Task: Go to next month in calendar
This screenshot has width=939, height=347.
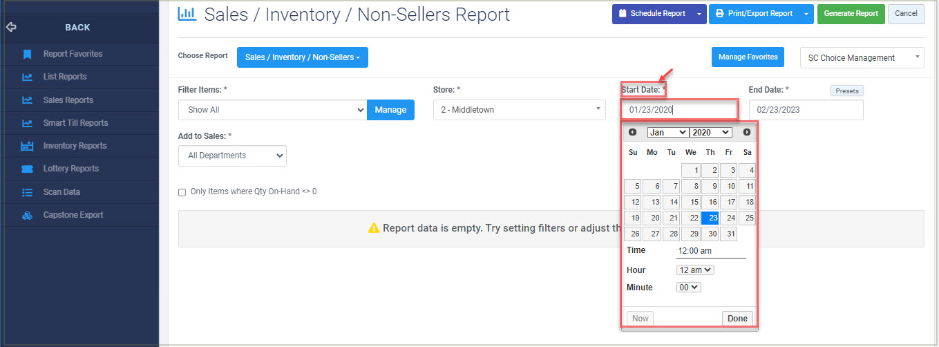Action: click(747, 132)
